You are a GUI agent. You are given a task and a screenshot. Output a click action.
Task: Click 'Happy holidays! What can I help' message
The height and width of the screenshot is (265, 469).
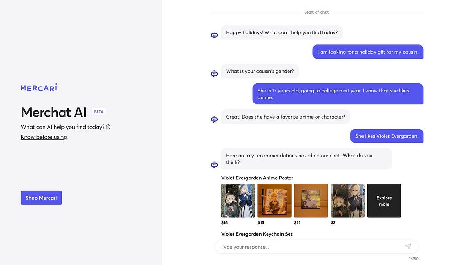coord(282,32)
